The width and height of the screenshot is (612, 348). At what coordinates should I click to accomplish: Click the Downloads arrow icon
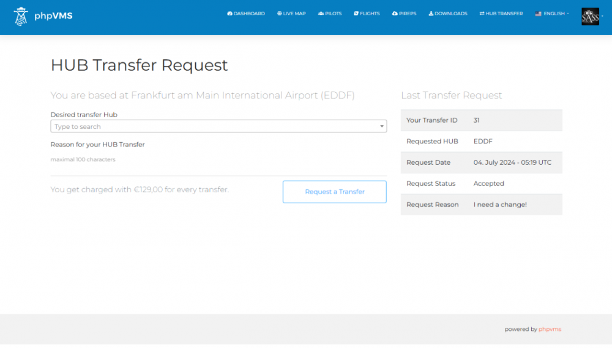pos(431,13)
